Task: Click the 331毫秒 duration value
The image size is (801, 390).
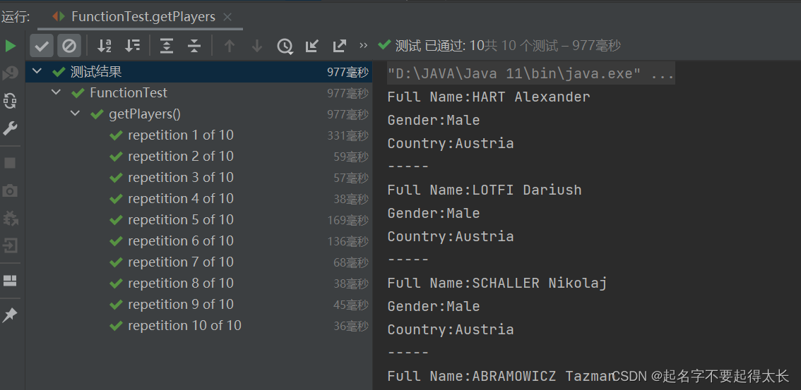Action: (348, 135)
